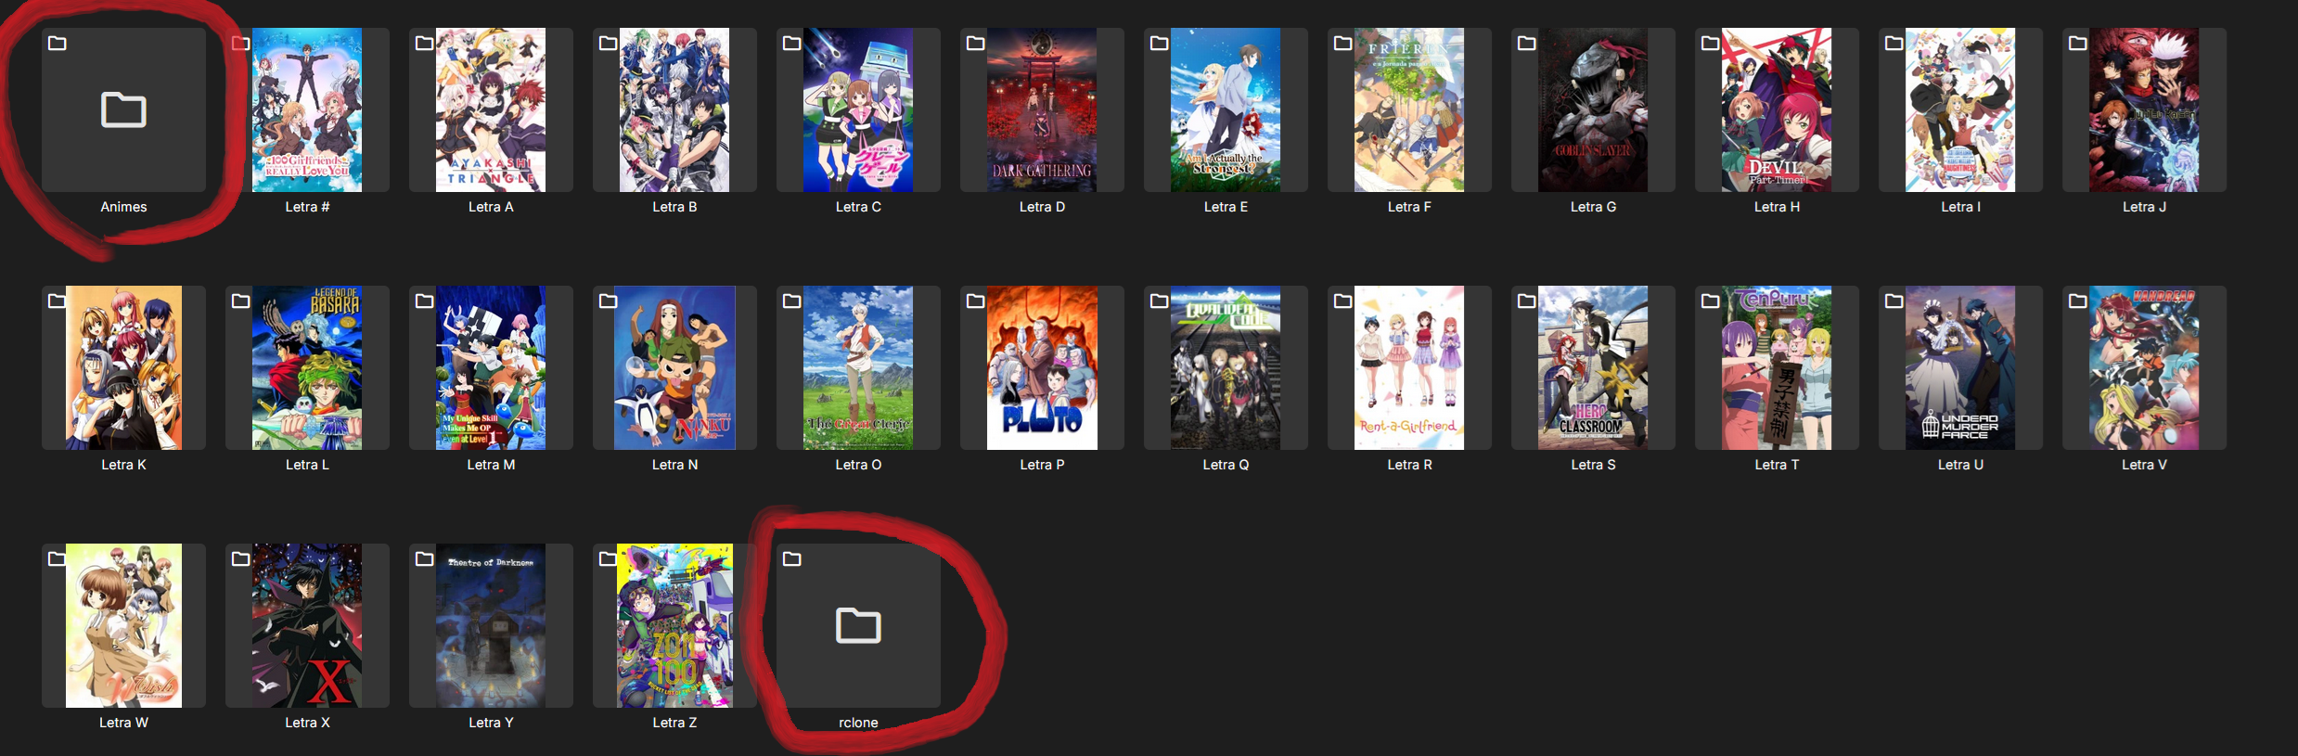This screenshot has width=2298, height=756.
Task: Click the folder badge on Letra L card
Action: (240, 301)
